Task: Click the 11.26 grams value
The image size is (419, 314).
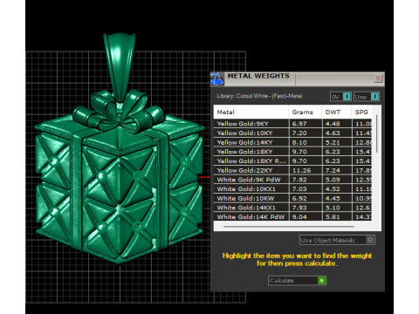Action: coord(301,170)
